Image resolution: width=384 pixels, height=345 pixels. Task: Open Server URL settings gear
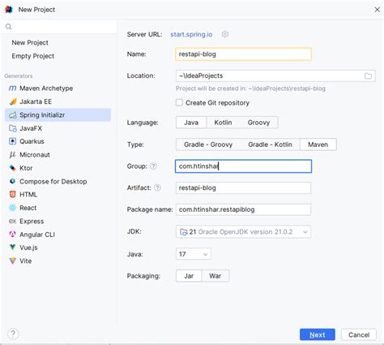225,34
